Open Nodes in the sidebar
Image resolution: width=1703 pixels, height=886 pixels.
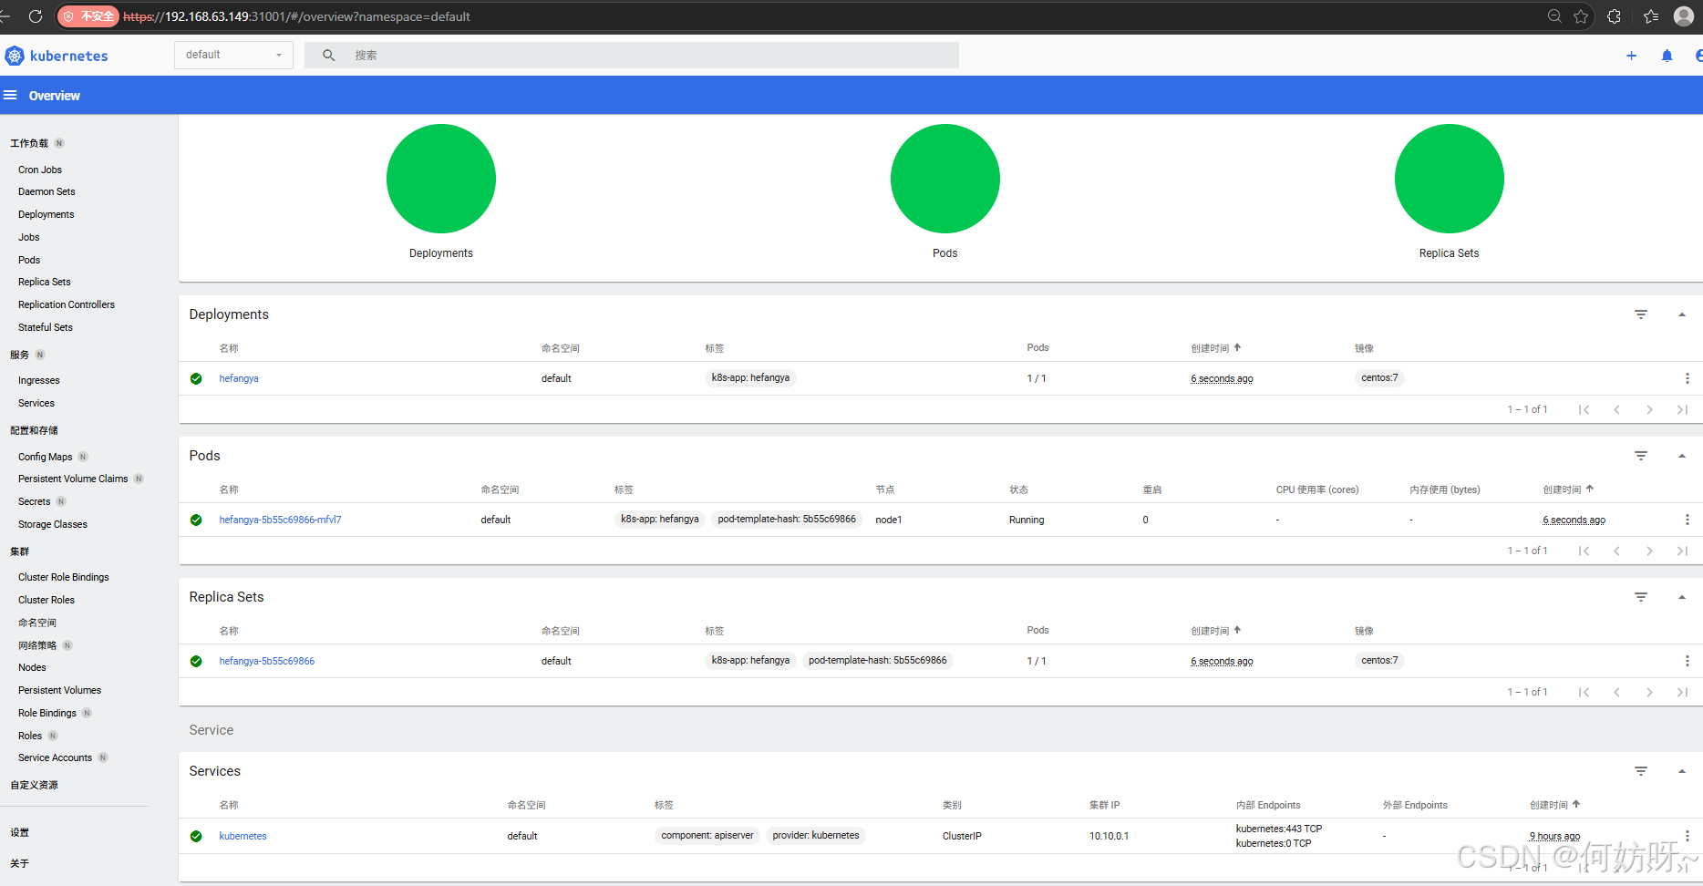[32, 667]
